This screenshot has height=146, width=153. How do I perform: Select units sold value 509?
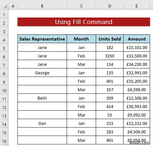click(110, 98)
